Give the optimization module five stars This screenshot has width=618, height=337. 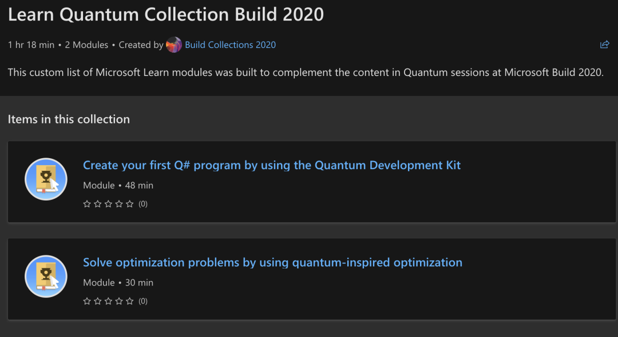130,301
